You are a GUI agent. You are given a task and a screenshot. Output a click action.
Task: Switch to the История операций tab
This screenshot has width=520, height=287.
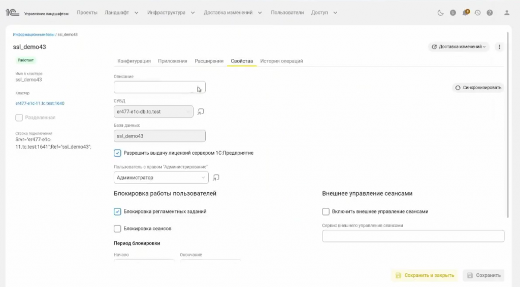(281, 61)
